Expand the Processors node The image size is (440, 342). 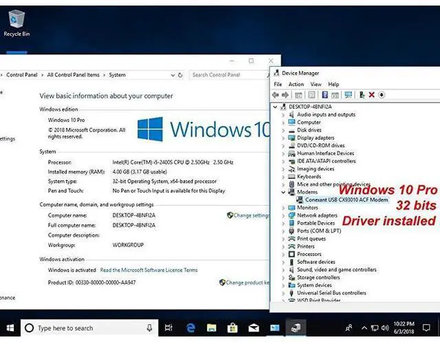(283, 255)
